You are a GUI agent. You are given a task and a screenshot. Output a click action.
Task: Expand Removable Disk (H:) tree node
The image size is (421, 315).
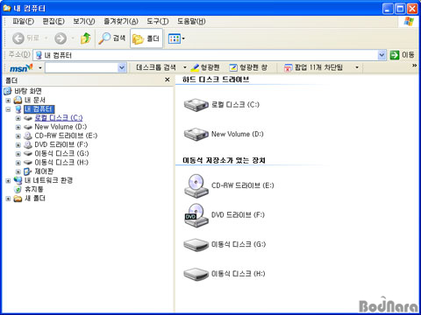point(18,163)
